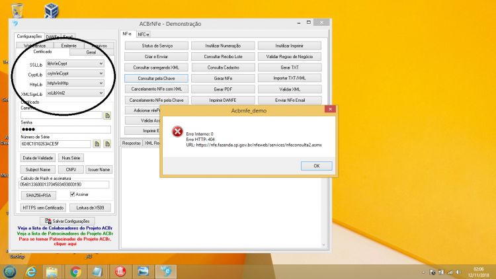Click Cancelamento NFe com XML button
Screen dimensions: 496x279
[157, 89]
